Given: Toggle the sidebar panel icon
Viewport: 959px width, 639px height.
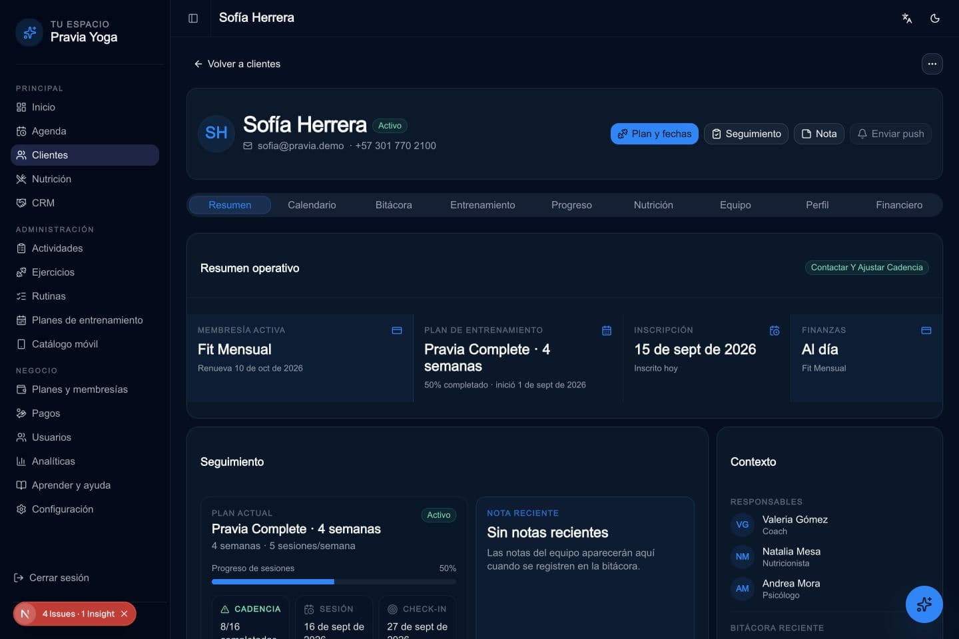Looking at the screenshot, I should (193, 18).
